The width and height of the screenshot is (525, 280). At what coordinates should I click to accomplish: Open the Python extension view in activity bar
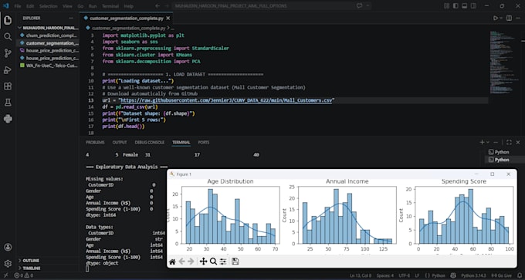[x=8, y=119]
